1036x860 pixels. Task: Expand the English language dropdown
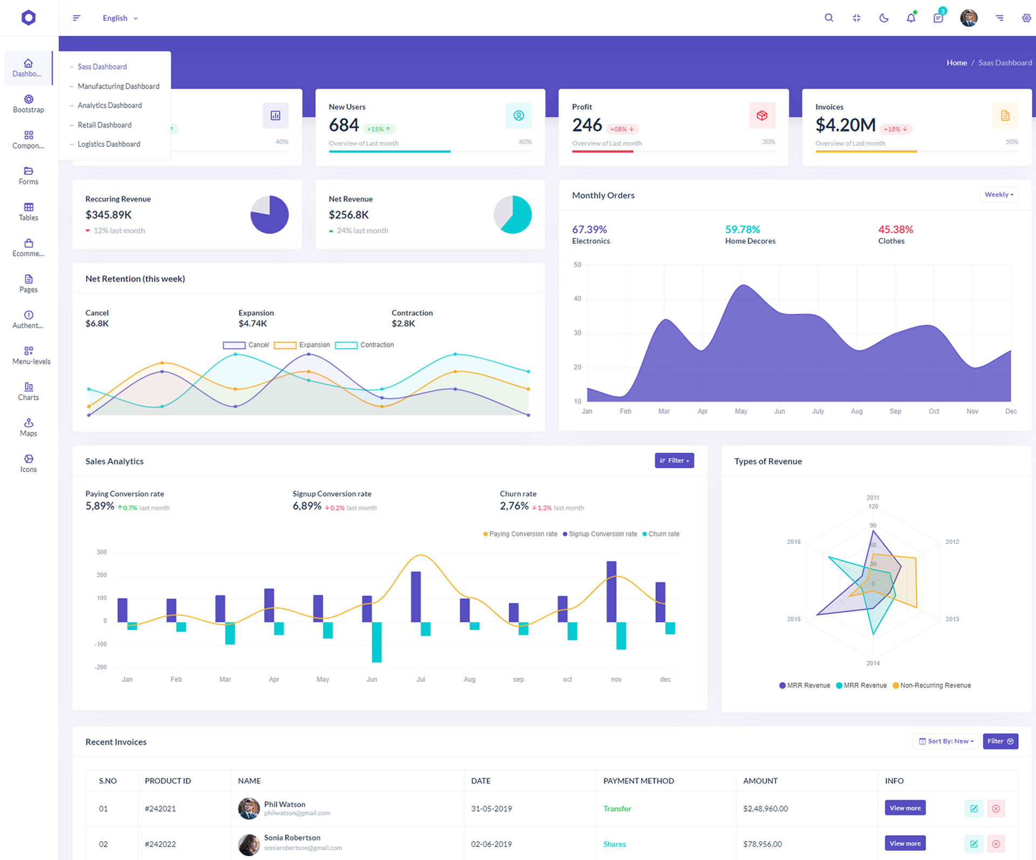coord(120,18)
